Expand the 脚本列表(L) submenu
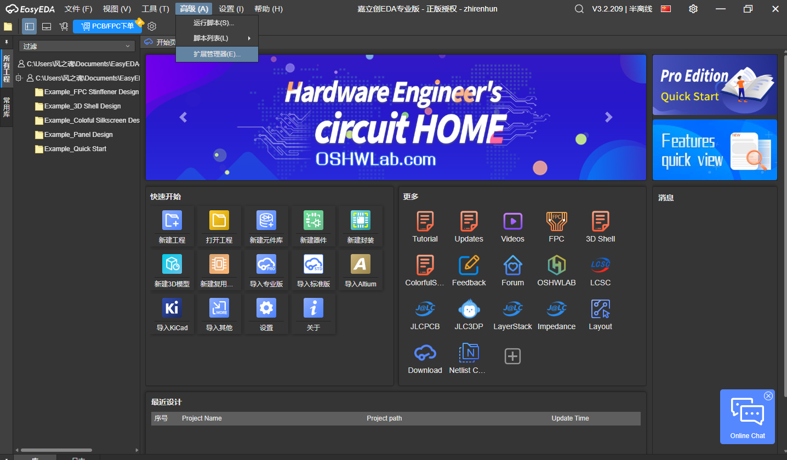787x460 pixels. click(x=217, y=38)
